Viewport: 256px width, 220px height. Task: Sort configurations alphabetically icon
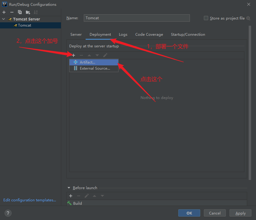point(36,12)
